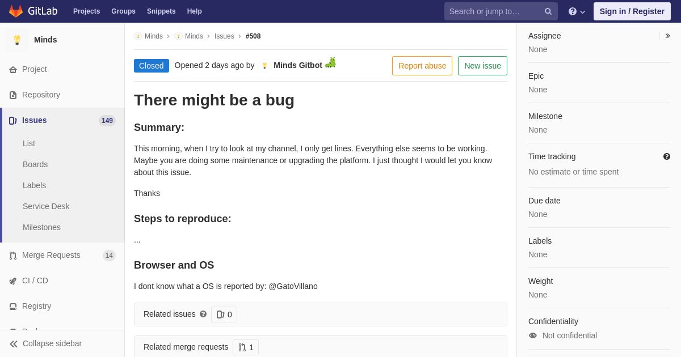
Task: Click the Due date label
Action: pos(544,201)
